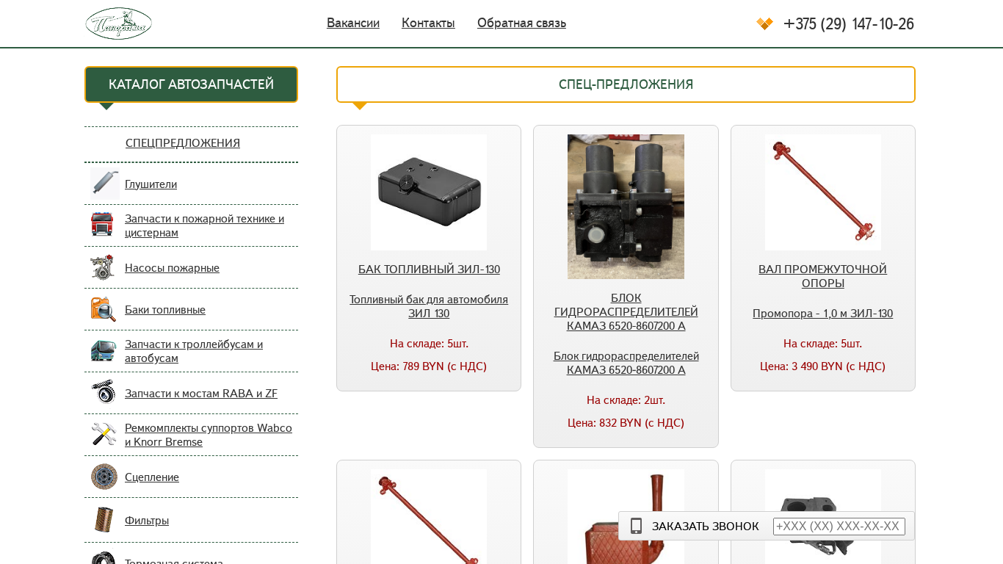Click the phone number +375 (29) 147-10-26
This screenshot has height=564, width=1003.
849,23
